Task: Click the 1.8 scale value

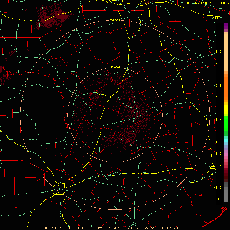Action: tap(218, 142)
